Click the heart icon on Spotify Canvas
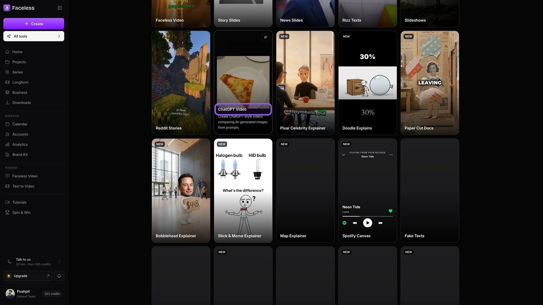Viewport: 543px width, 305px height. 391,211
